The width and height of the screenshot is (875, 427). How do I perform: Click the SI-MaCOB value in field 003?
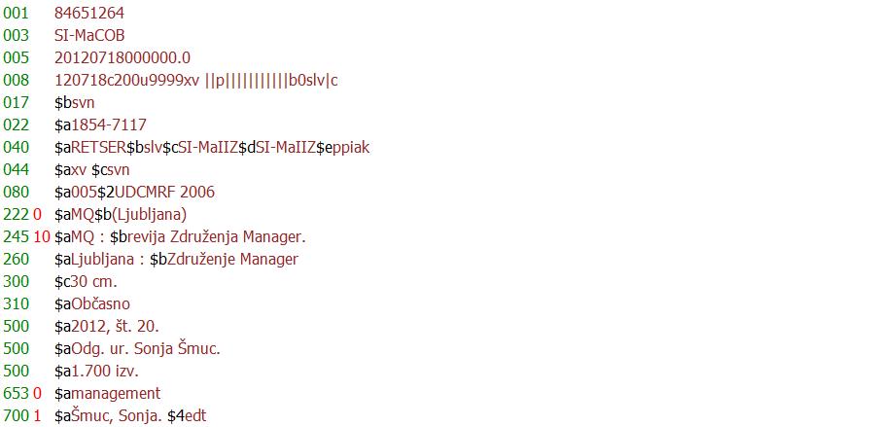pos(89,36)
